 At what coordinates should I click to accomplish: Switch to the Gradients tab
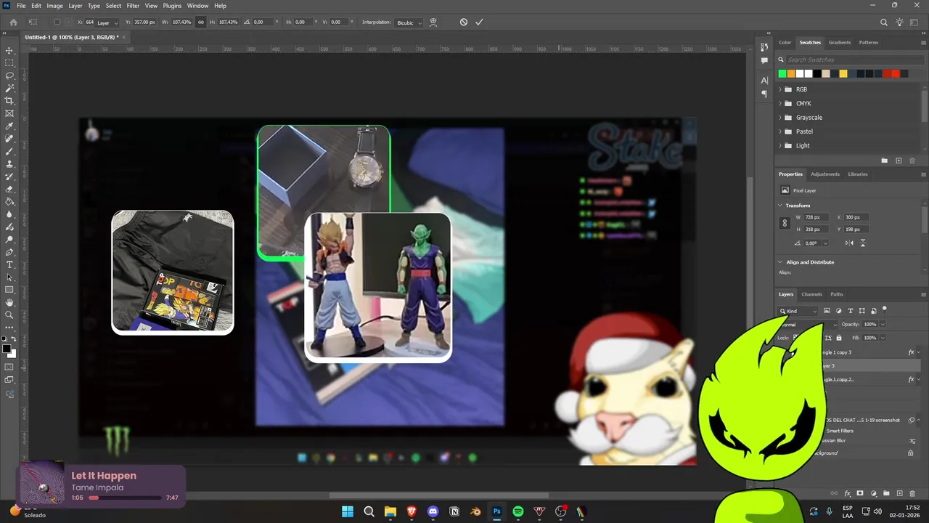840,42
